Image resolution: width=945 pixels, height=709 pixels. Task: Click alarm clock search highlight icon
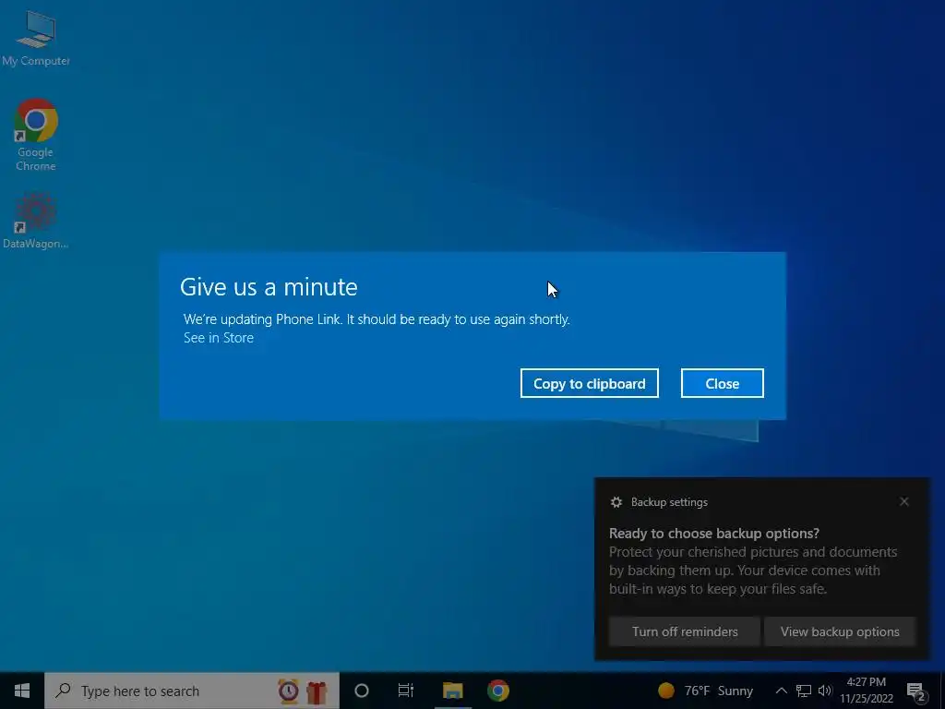288,691
